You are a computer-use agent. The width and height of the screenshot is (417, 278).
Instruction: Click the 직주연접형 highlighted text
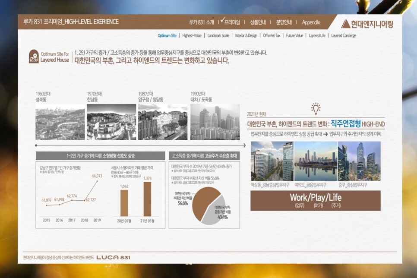click(x=346, y=123)
